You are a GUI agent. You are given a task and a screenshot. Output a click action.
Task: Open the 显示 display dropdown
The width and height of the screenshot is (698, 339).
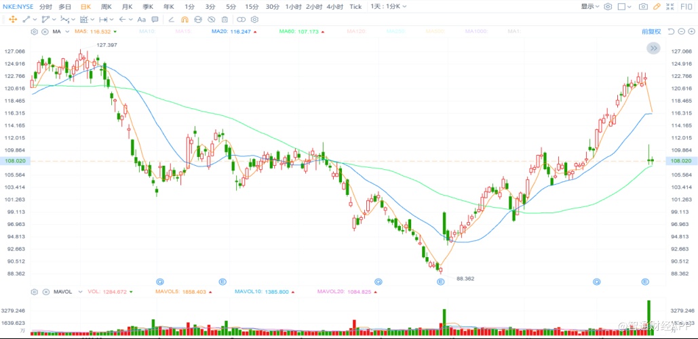(x=590, y=7)
